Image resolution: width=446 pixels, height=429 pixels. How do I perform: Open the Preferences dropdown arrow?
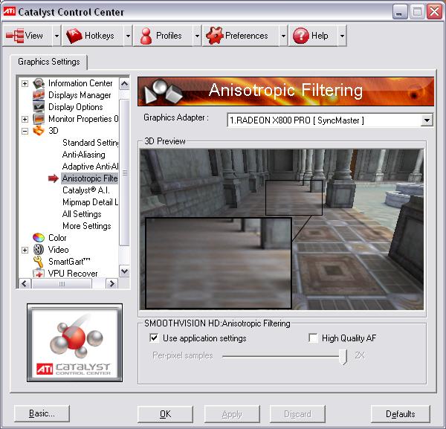coord(283,36)
